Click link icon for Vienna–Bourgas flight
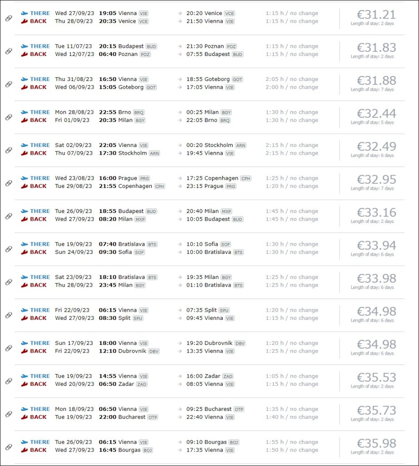 pyautogui.click(x=9, y=447)
